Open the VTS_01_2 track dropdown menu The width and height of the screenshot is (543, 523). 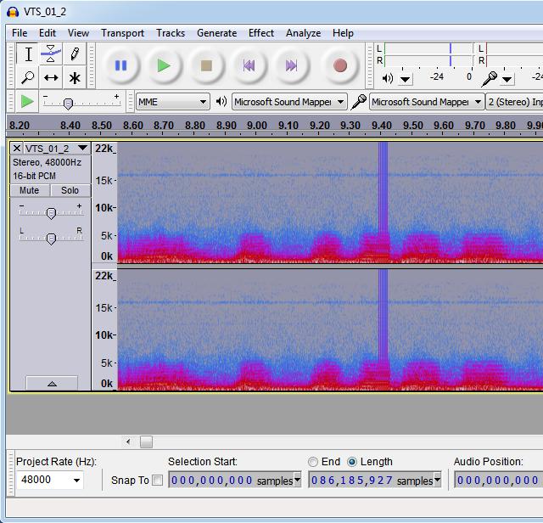click(x=82, y=148)
